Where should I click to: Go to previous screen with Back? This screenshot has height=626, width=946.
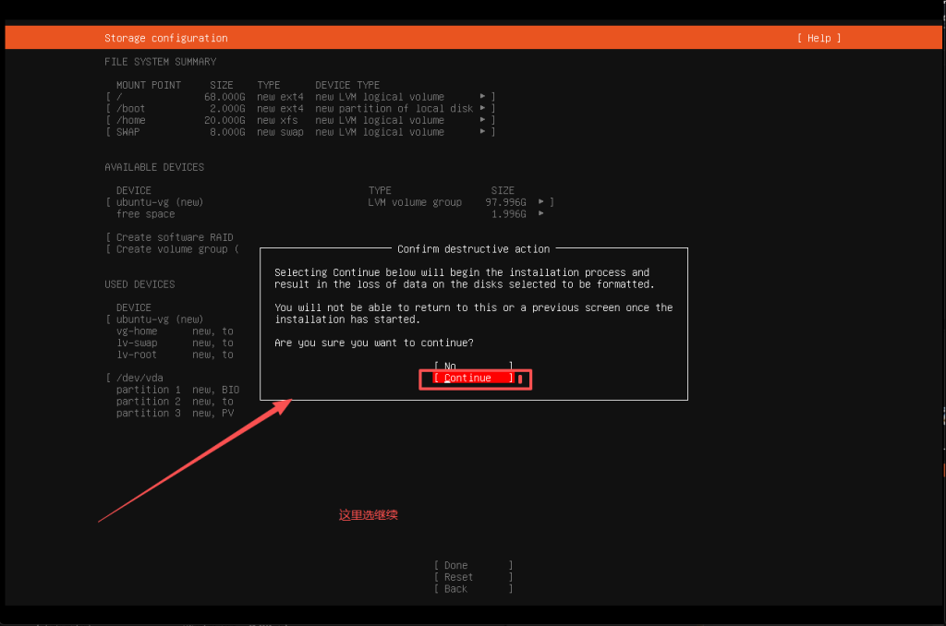pos(473,589)
